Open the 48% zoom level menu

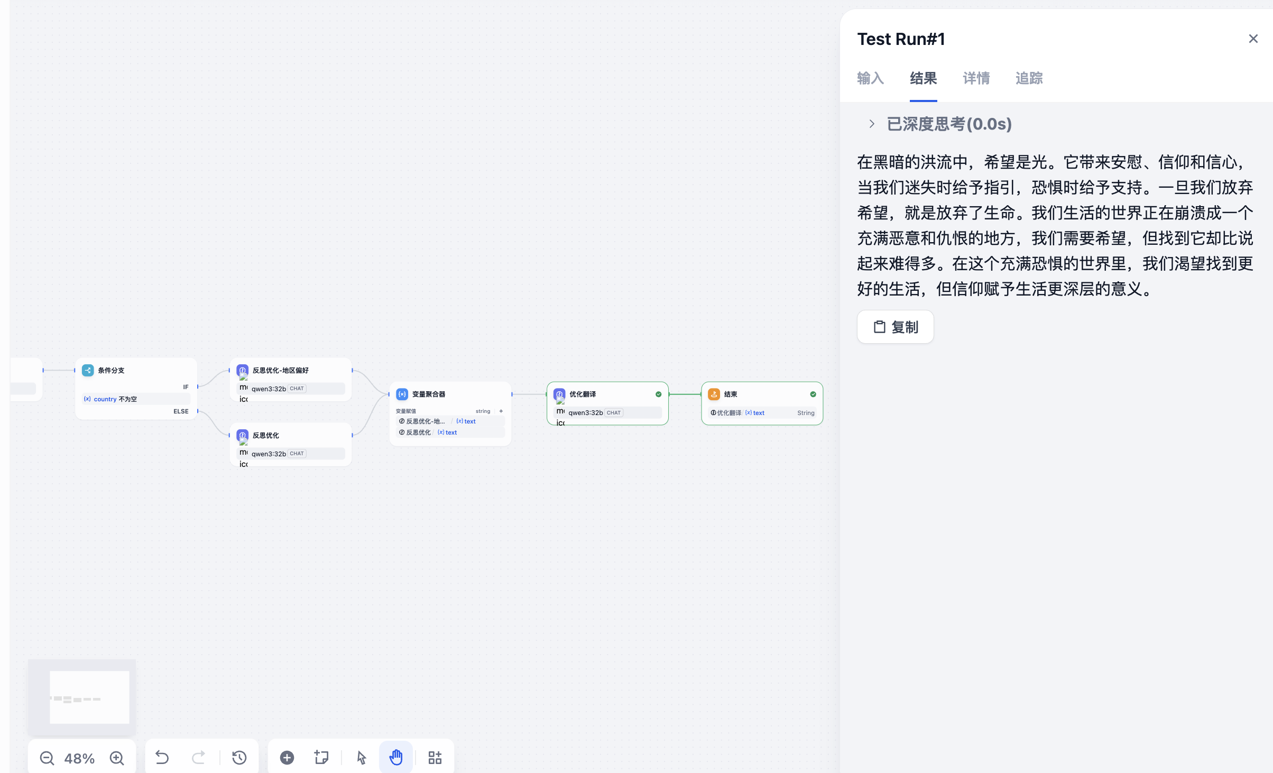tap(79, 759)
